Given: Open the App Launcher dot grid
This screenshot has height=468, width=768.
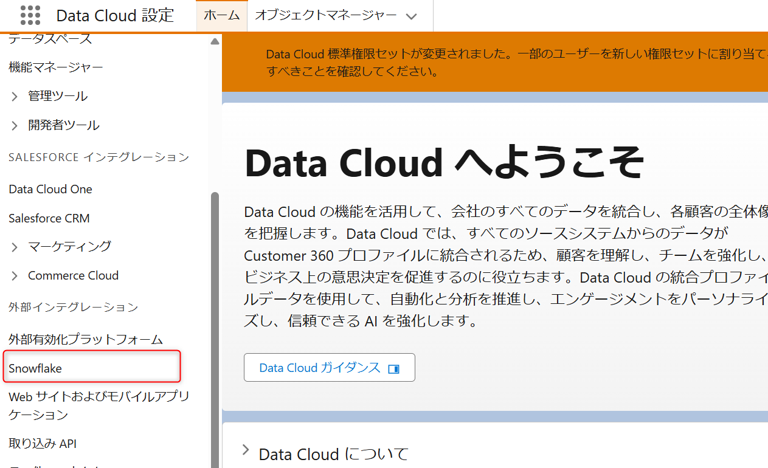Looking at the screenshot, I should 30,15.
